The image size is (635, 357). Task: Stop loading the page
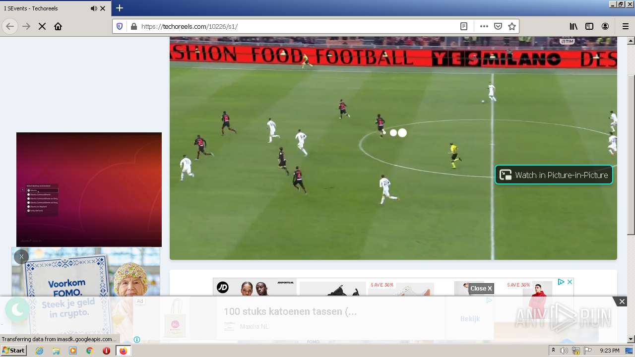tap(42, 26)
